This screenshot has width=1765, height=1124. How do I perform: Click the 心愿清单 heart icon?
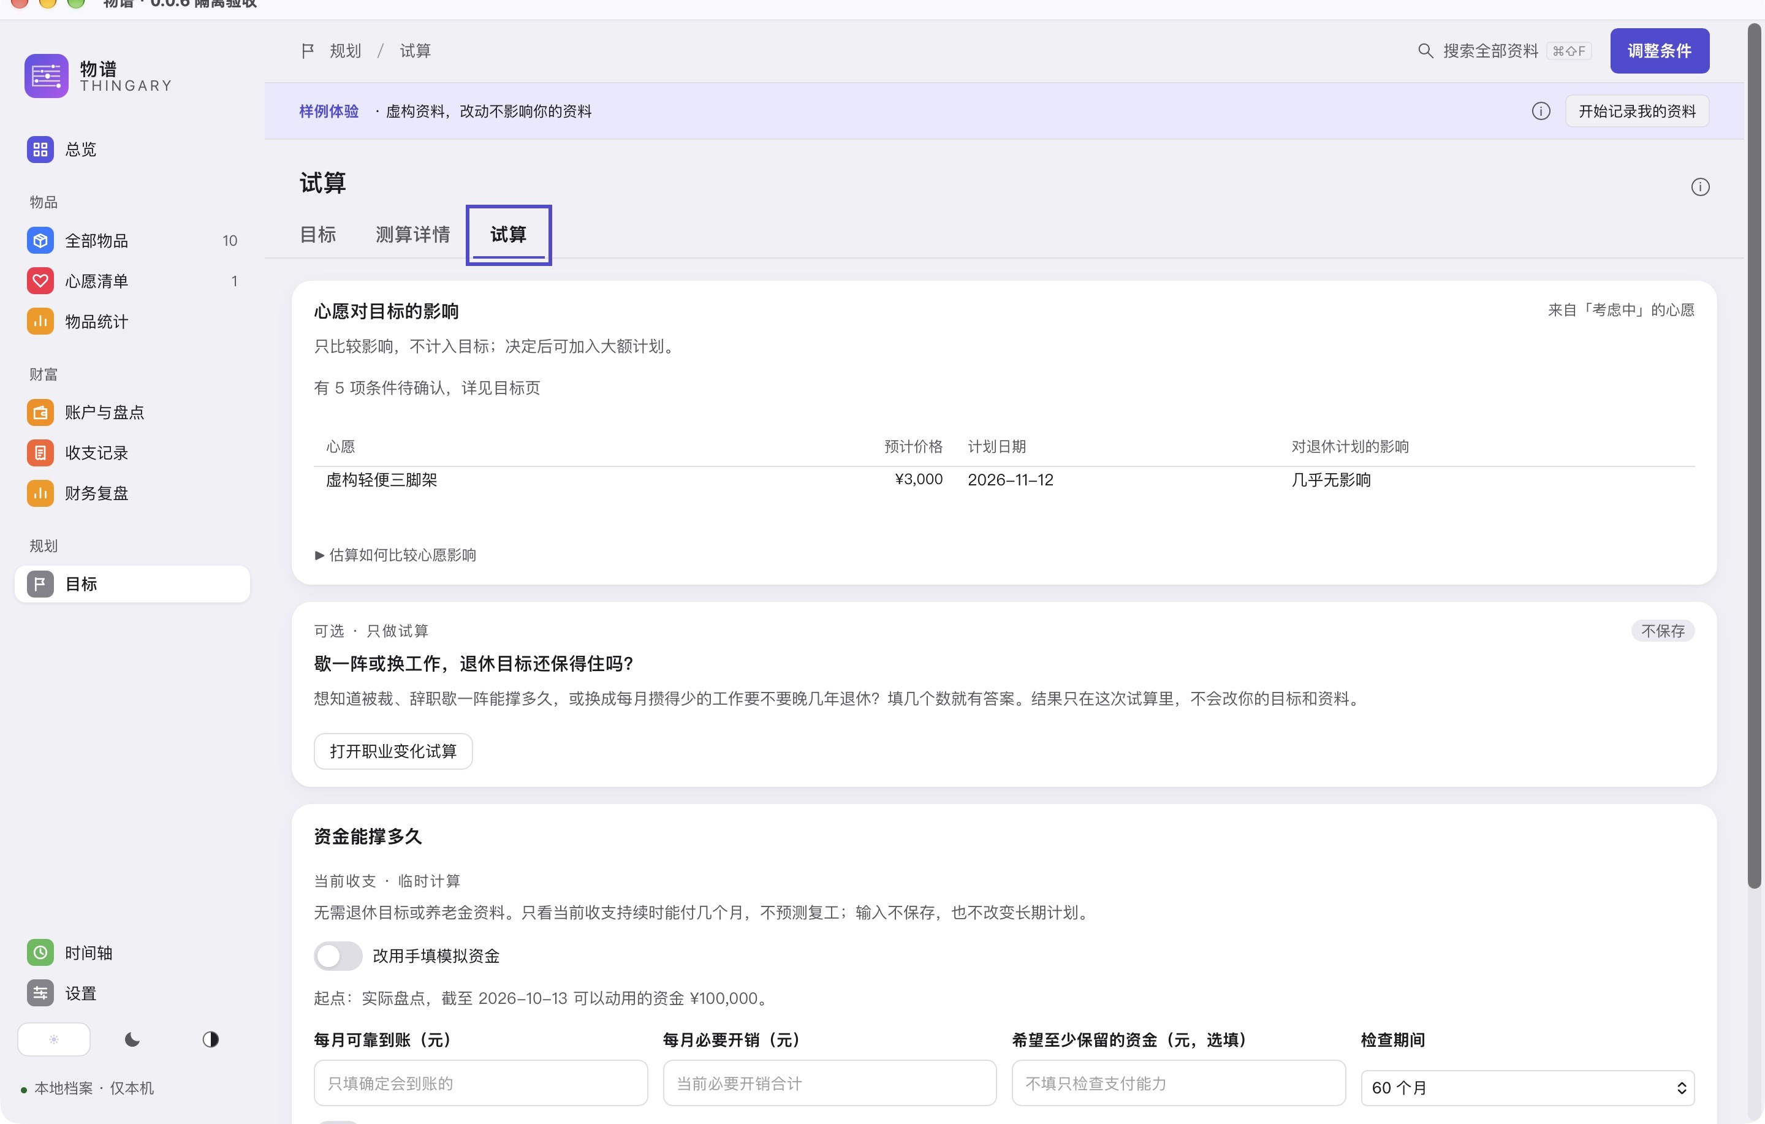tap(40, 281)
